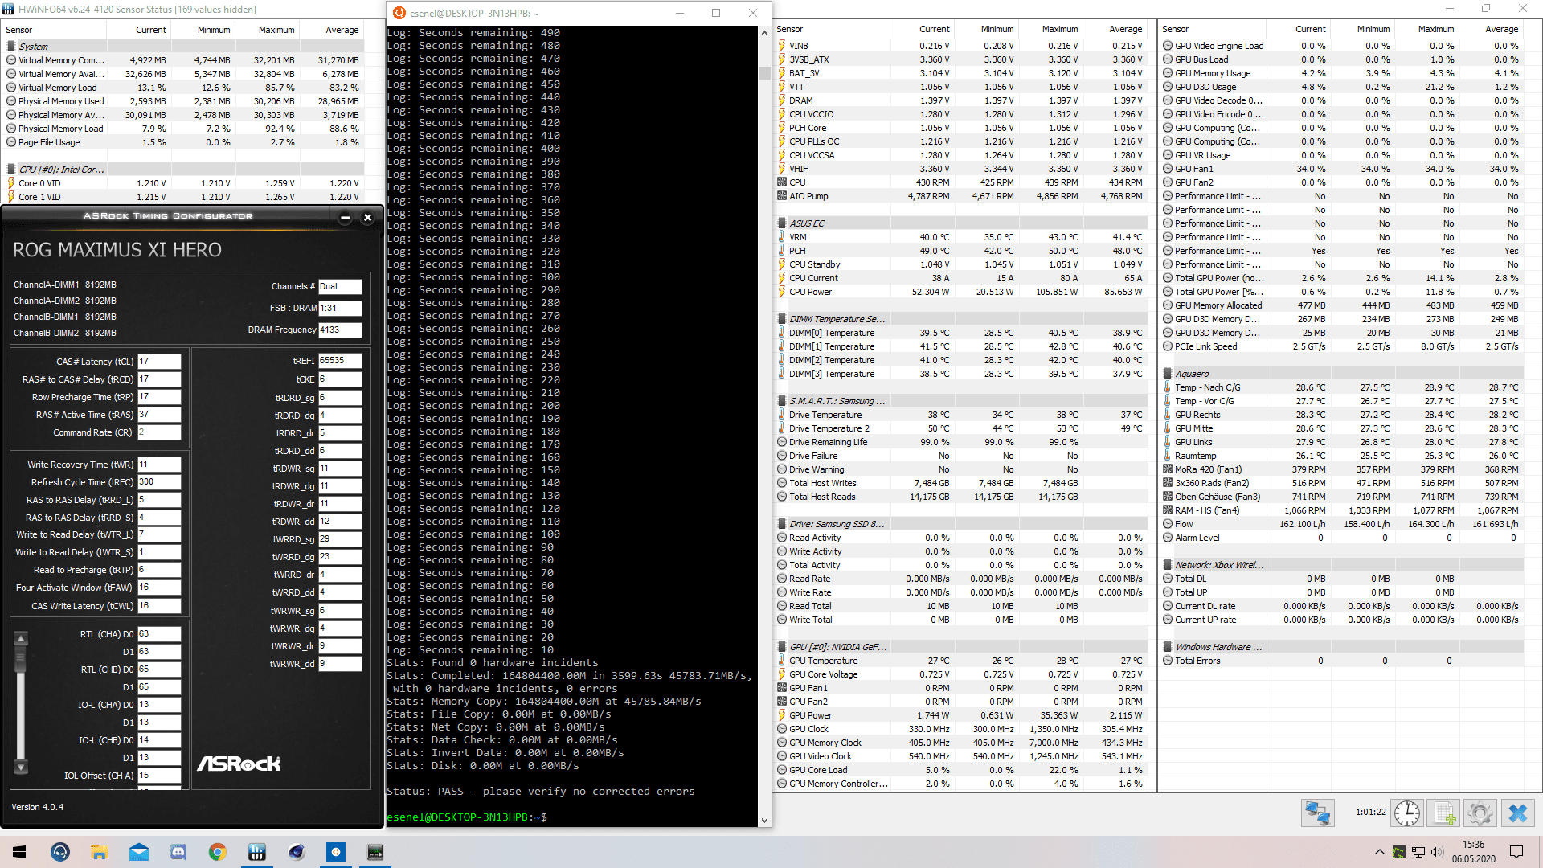Select the 'GPU Temperature' sensor row
This screenshot has width=1543, height=868.
(960, 661)
